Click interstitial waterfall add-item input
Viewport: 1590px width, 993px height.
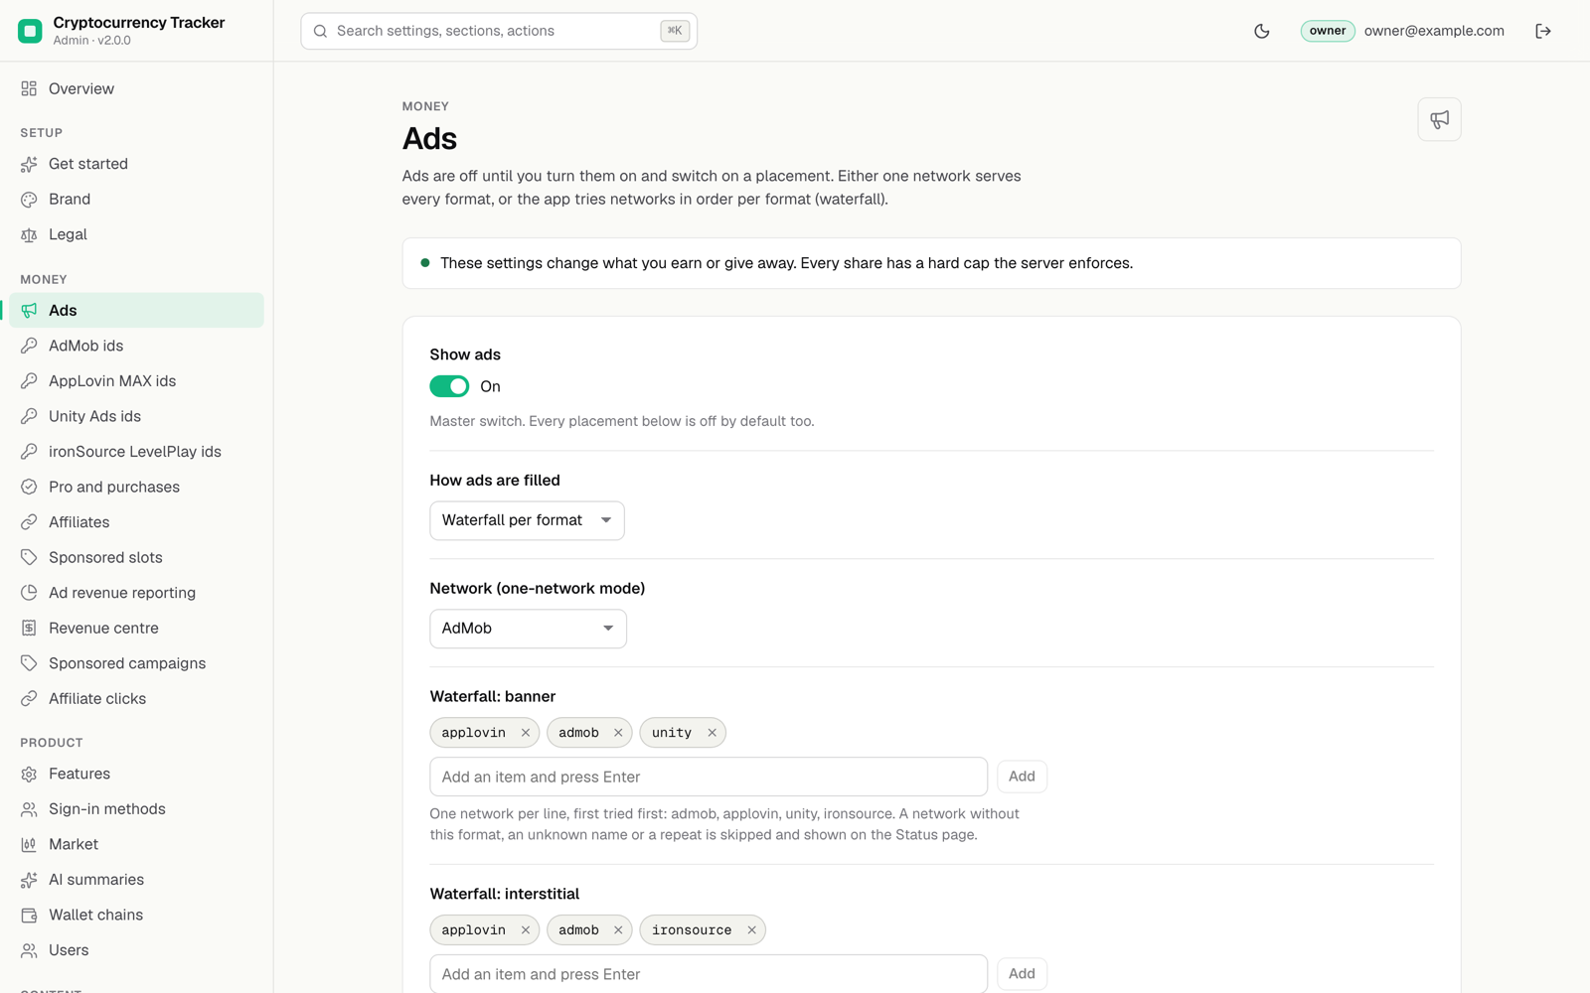point(709,974)
